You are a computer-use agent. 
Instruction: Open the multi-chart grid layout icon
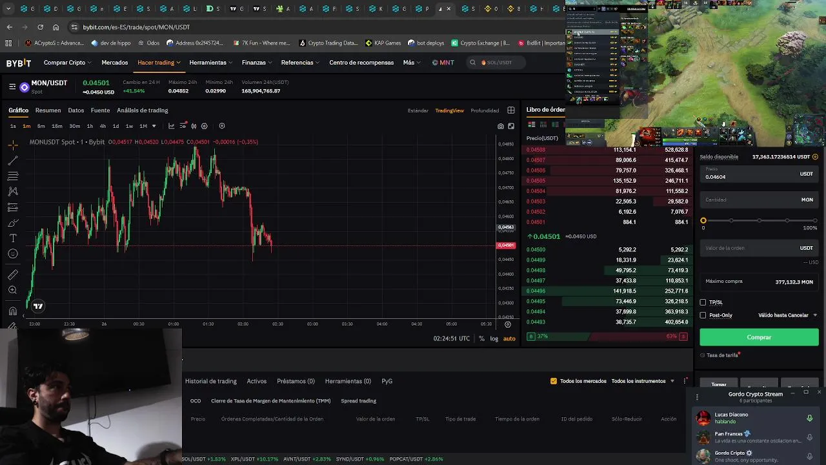point(511,110)
